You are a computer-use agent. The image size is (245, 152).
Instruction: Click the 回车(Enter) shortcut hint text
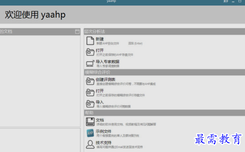135,43
